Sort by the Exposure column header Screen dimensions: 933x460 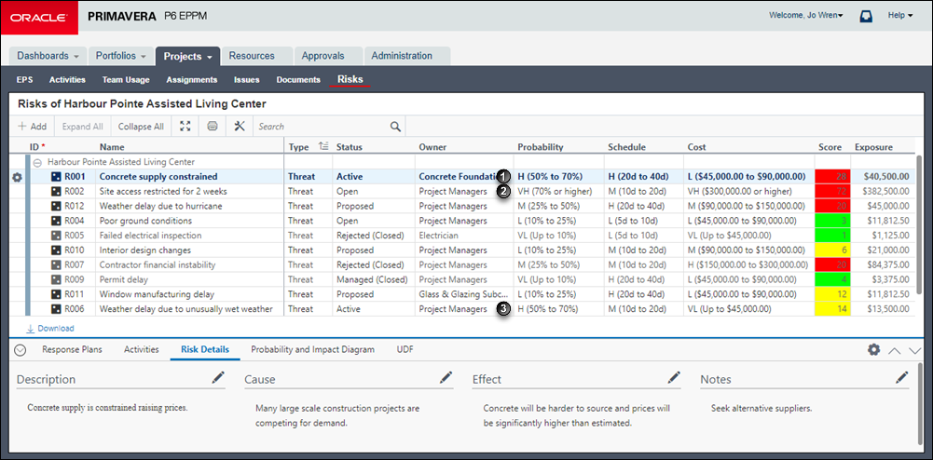pyautogui.click(x=873, y=147)
